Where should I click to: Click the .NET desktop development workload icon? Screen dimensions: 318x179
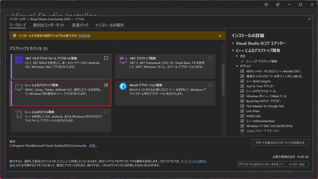click(x=123, y=60)
